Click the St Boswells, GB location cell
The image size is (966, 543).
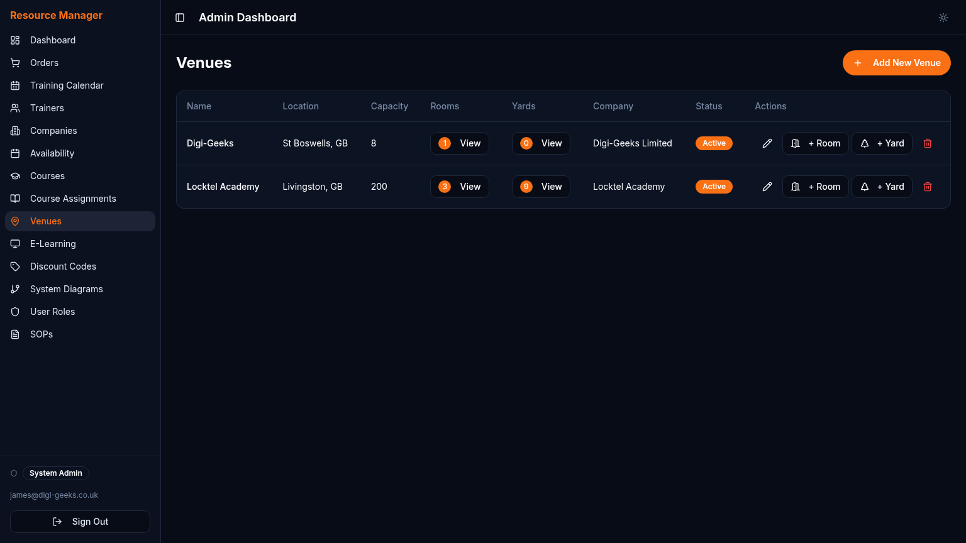click(x=315, y=143)
